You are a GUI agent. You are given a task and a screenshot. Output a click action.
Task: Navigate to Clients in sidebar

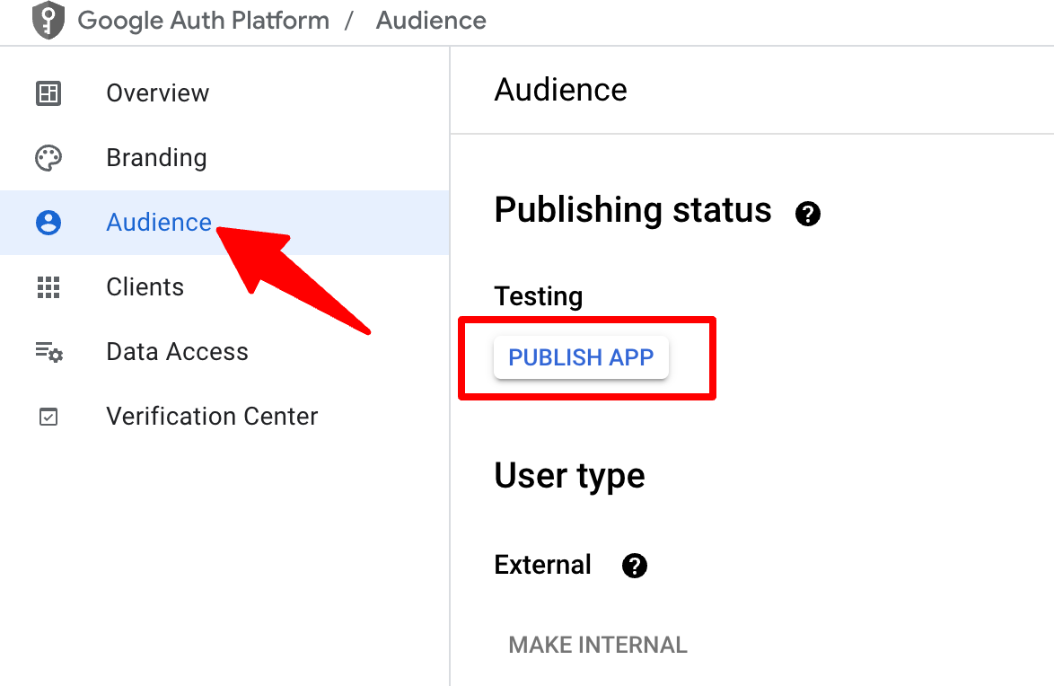145,287
